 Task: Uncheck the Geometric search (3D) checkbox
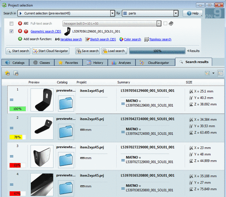11,31
